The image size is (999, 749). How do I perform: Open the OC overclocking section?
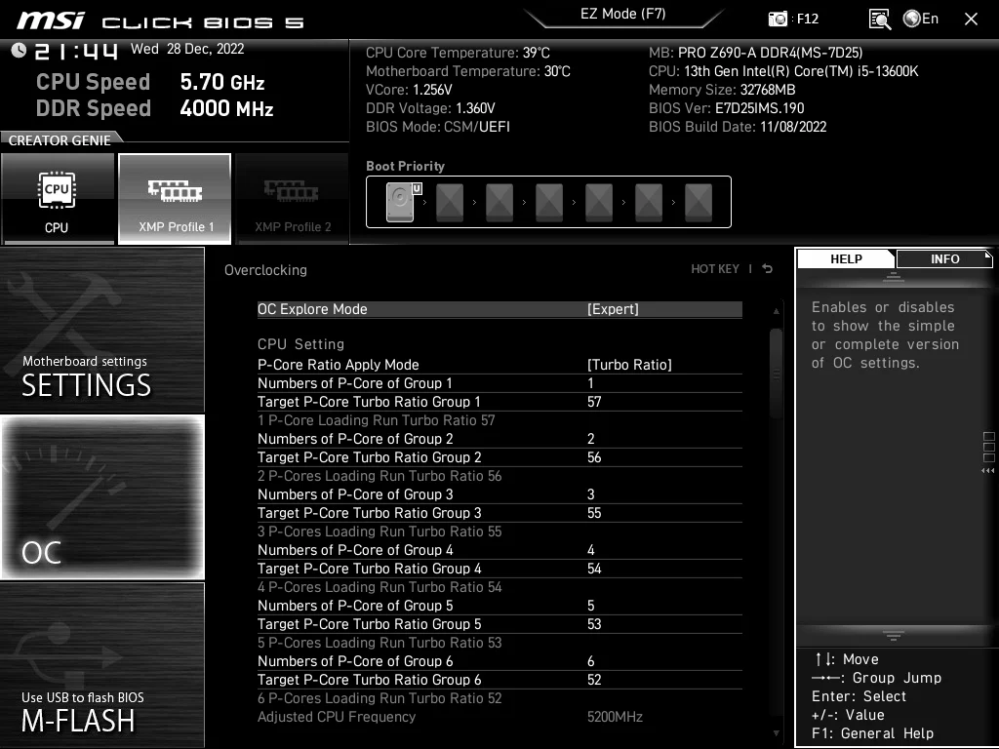coord(102,497)
